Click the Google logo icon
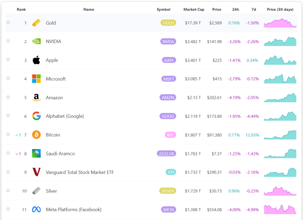This screenshot has width=303, height=220. [36, 116]
